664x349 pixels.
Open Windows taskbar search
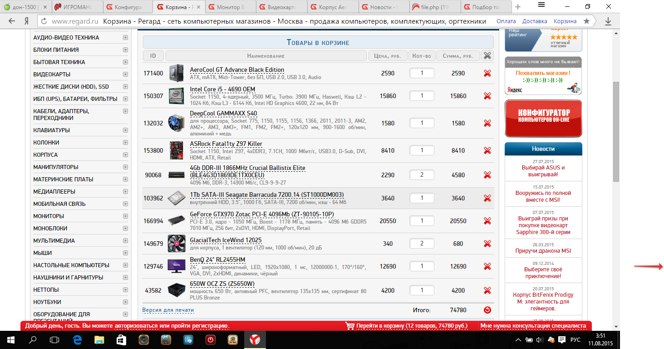tap(33, 340)
